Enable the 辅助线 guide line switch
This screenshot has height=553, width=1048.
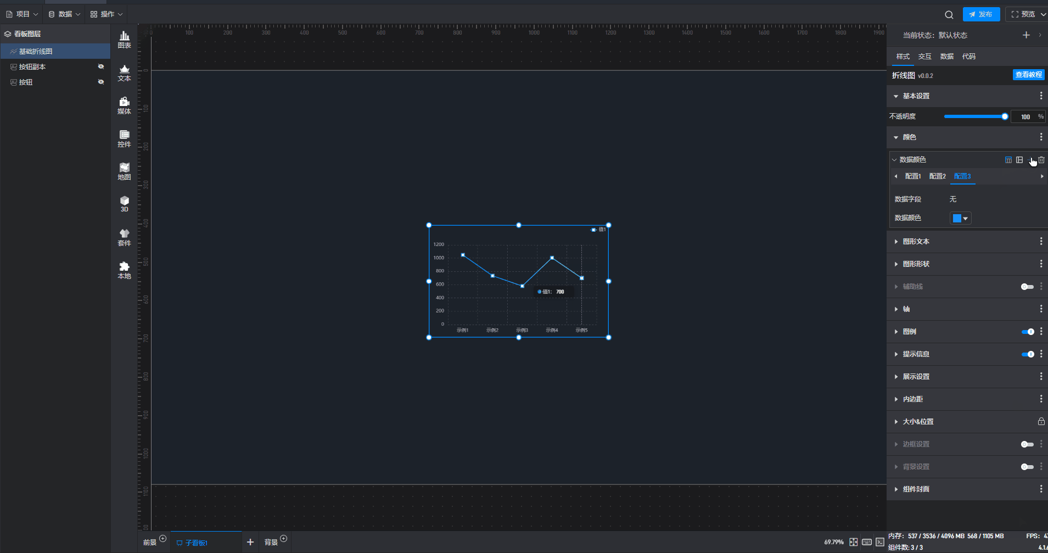[1027, 287]
